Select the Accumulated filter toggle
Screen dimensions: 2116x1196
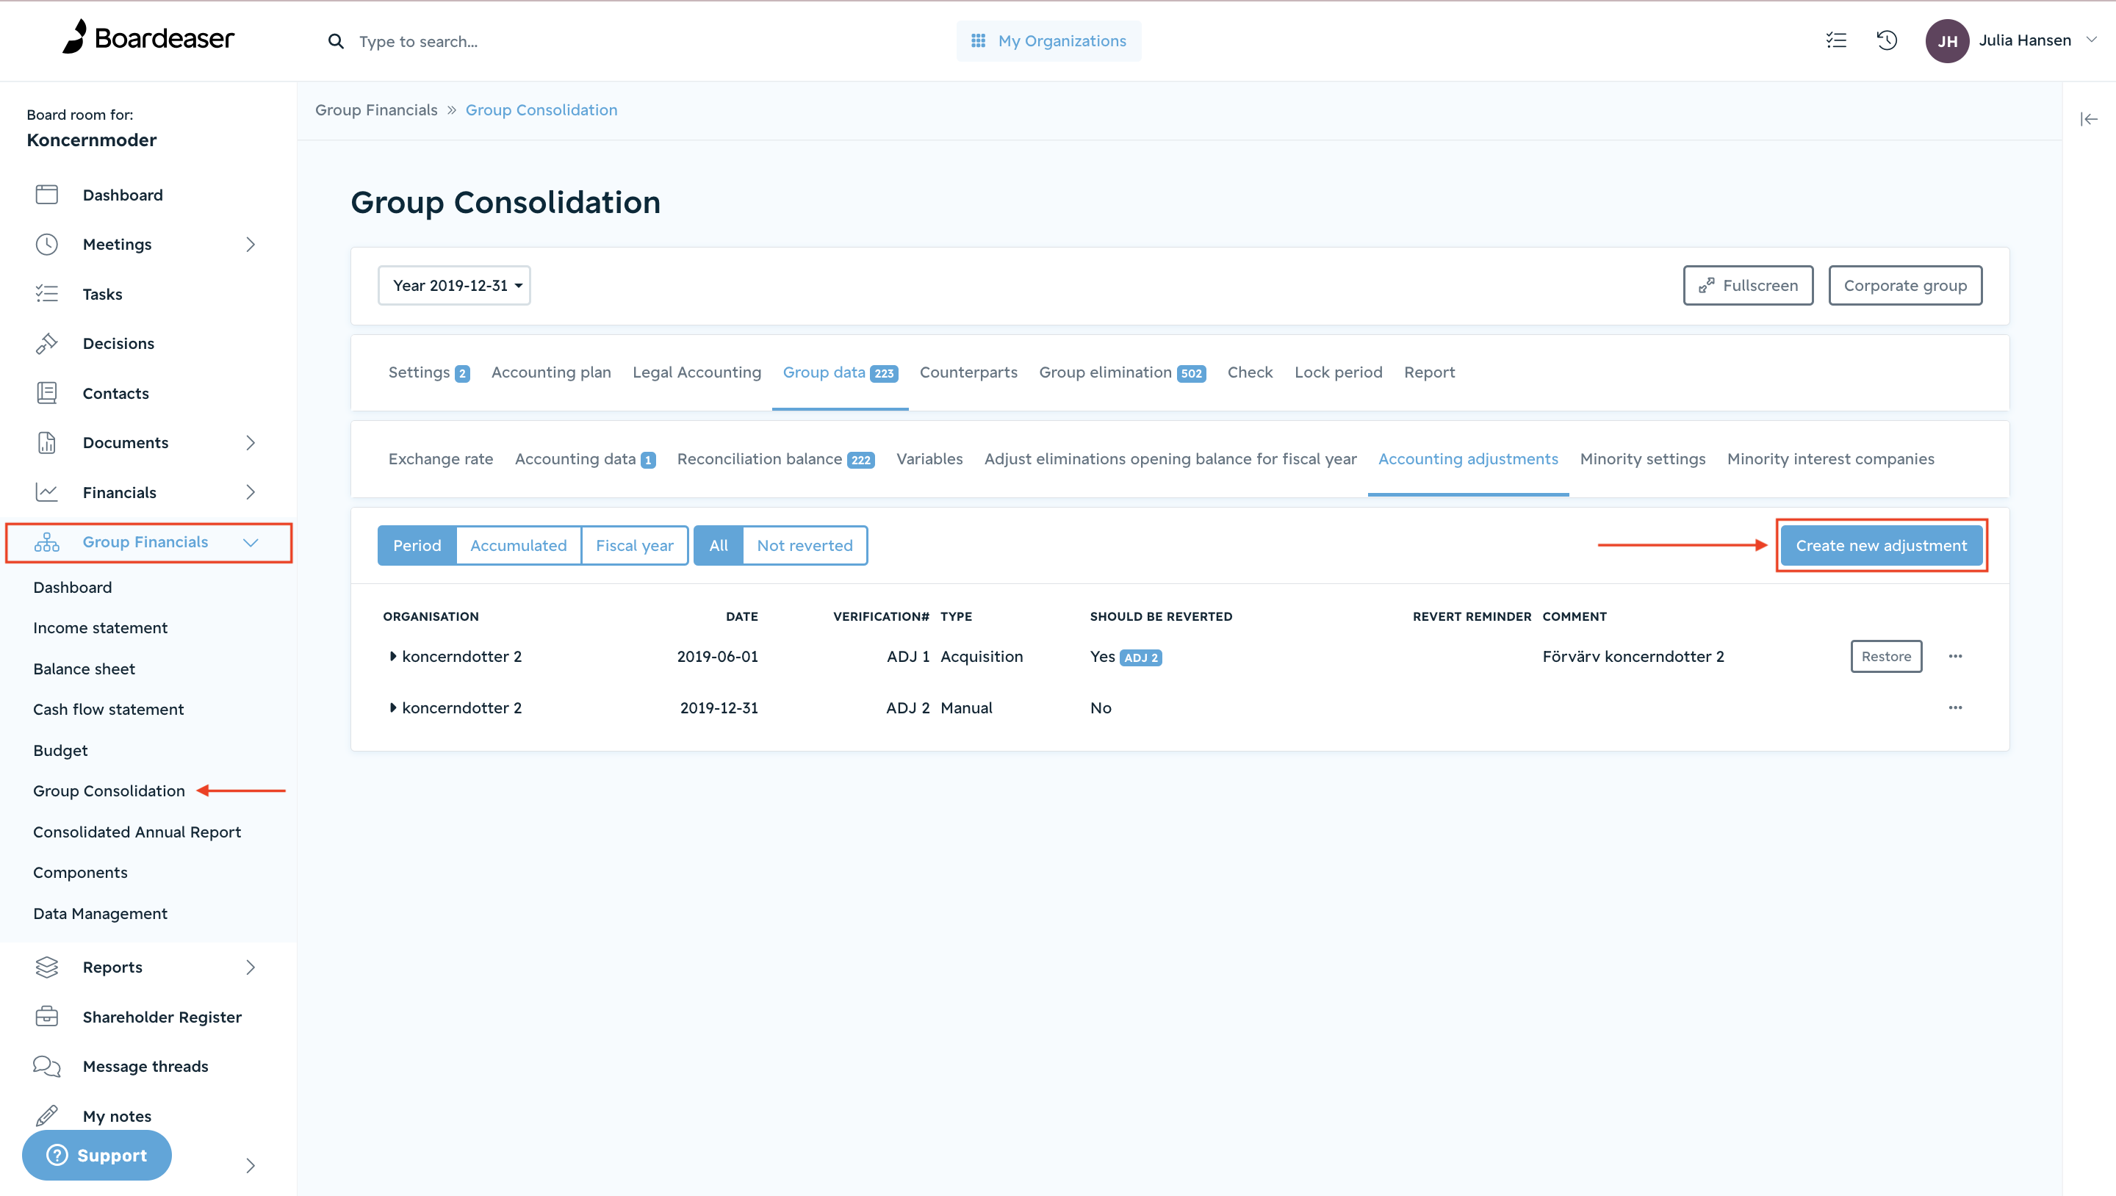coord(518,545)
